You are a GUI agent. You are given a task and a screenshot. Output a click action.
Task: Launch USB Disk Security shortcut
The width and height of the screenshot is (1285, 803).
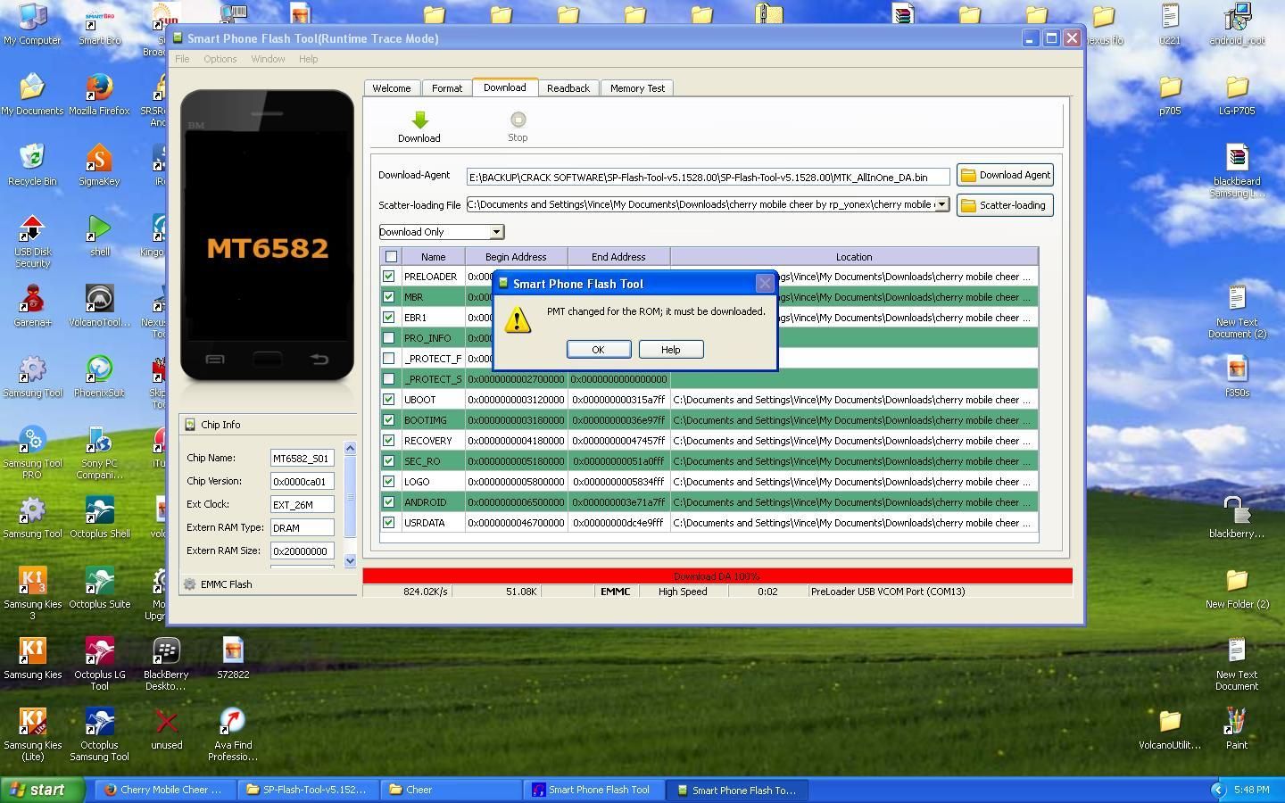(32, 228)
